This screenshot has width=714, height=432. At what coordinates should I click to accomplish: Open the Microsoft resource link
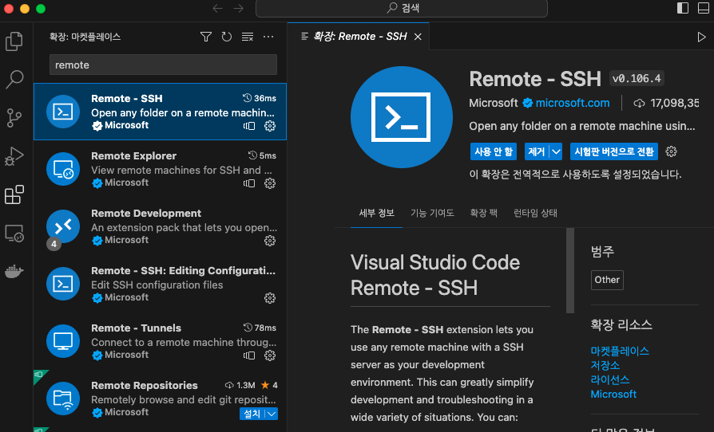click(x=613, y=395)
